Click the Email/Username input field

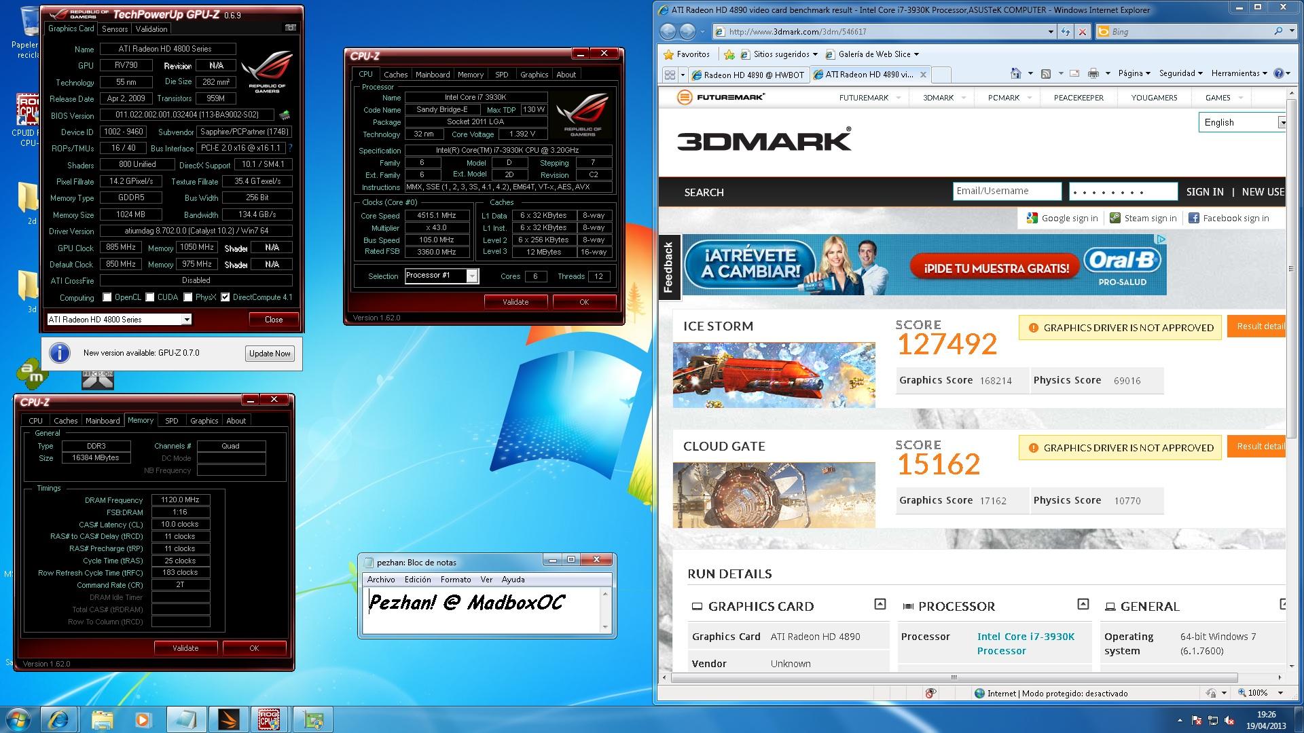pyautogui.click(x=1007, y=191)
